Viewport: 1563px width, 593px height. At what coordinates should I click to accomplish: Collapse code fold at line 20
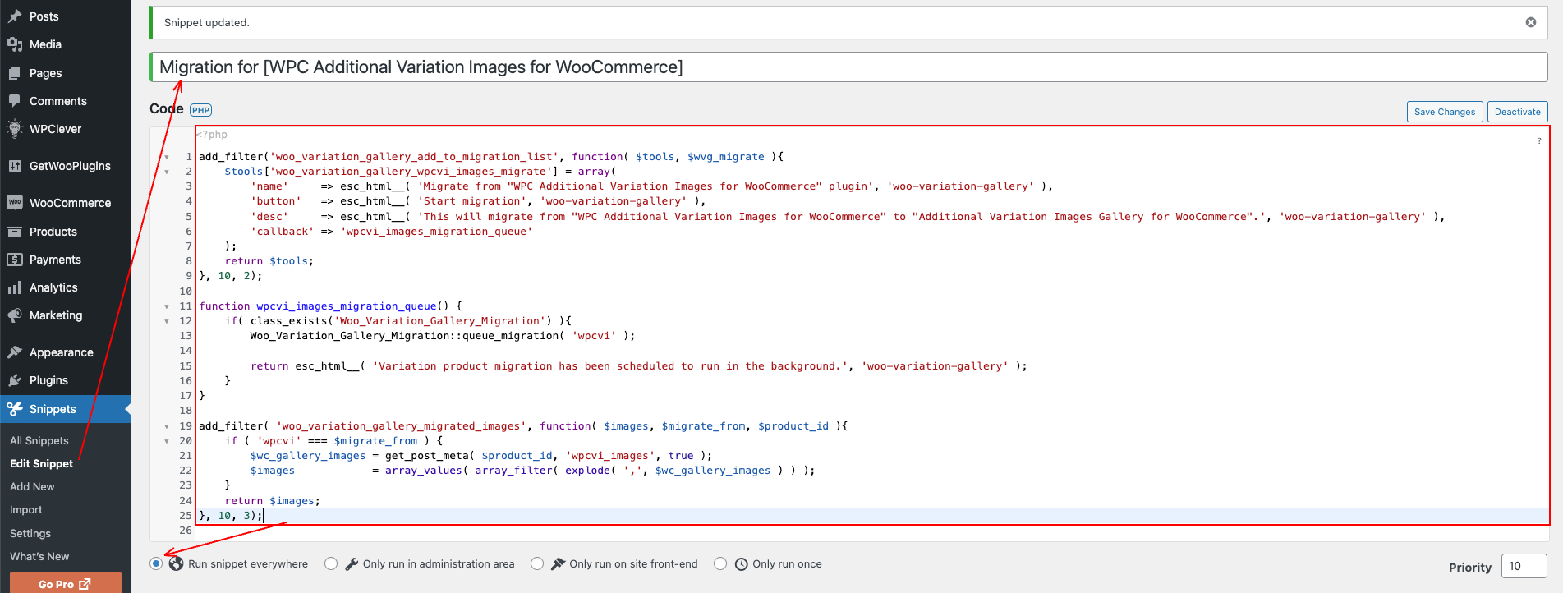(x=167, y=441)
